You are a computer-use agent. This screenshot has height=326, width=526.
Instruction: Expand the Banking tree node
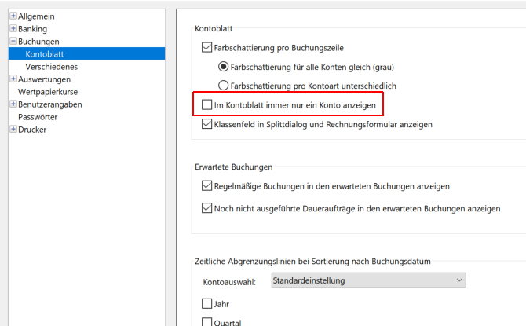[x=13, y=28]
